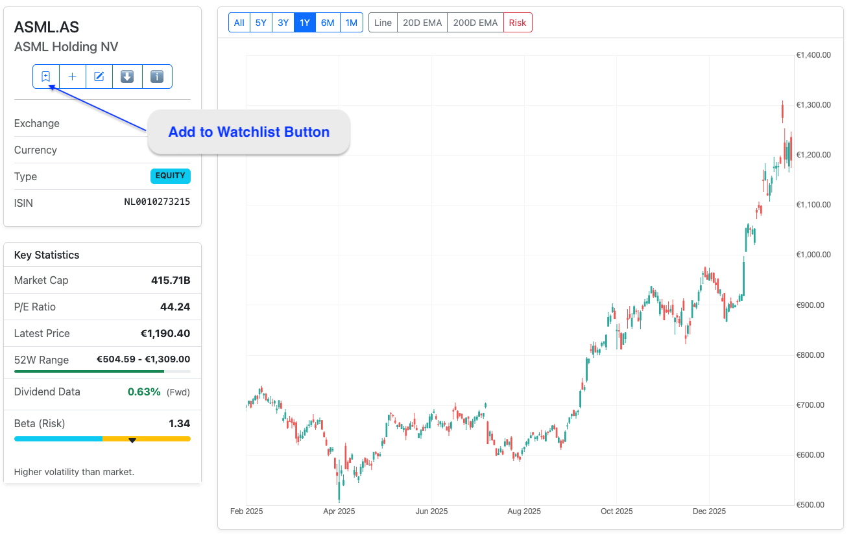The height and width of the screenshot is (538, 853).
Task: Click the Add to Watchlist bookmark icon
Action: (x=46, y=76)
